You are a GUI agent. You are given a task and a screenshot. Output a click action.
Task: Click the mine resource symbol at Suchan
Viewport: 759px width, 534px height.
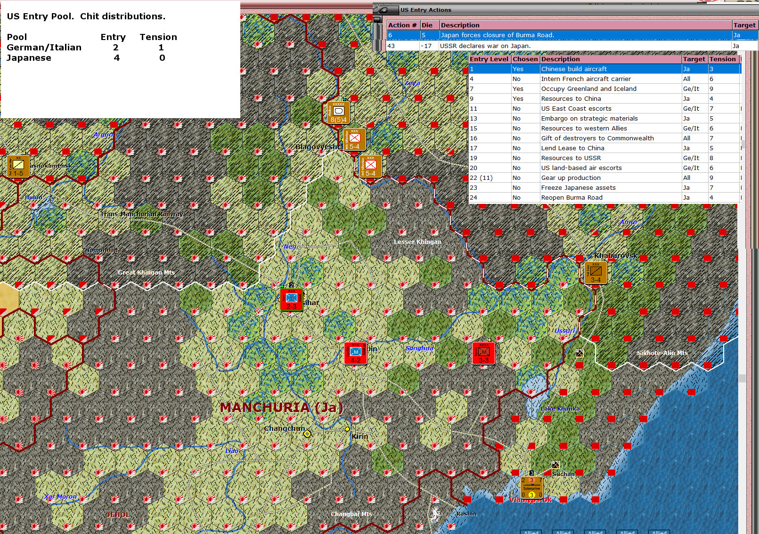[555, 465]
